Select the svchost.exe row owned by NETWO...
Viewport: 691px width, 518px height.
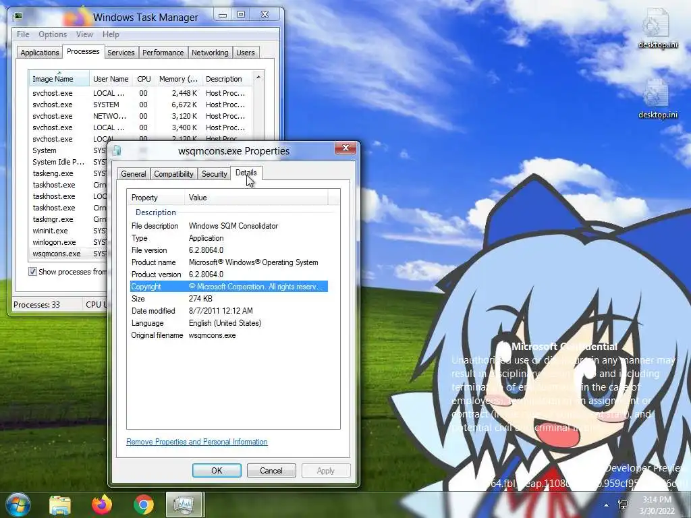[140, 116]
